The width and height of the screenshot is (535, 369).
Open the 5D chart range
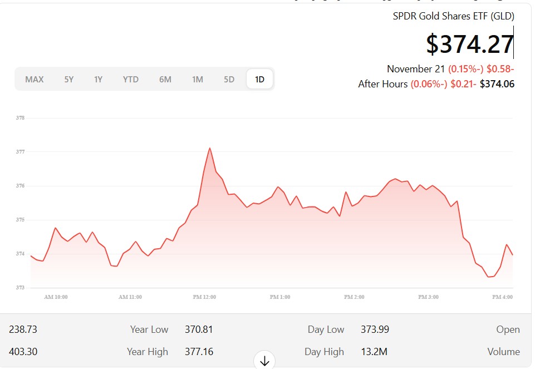[229, 79]
